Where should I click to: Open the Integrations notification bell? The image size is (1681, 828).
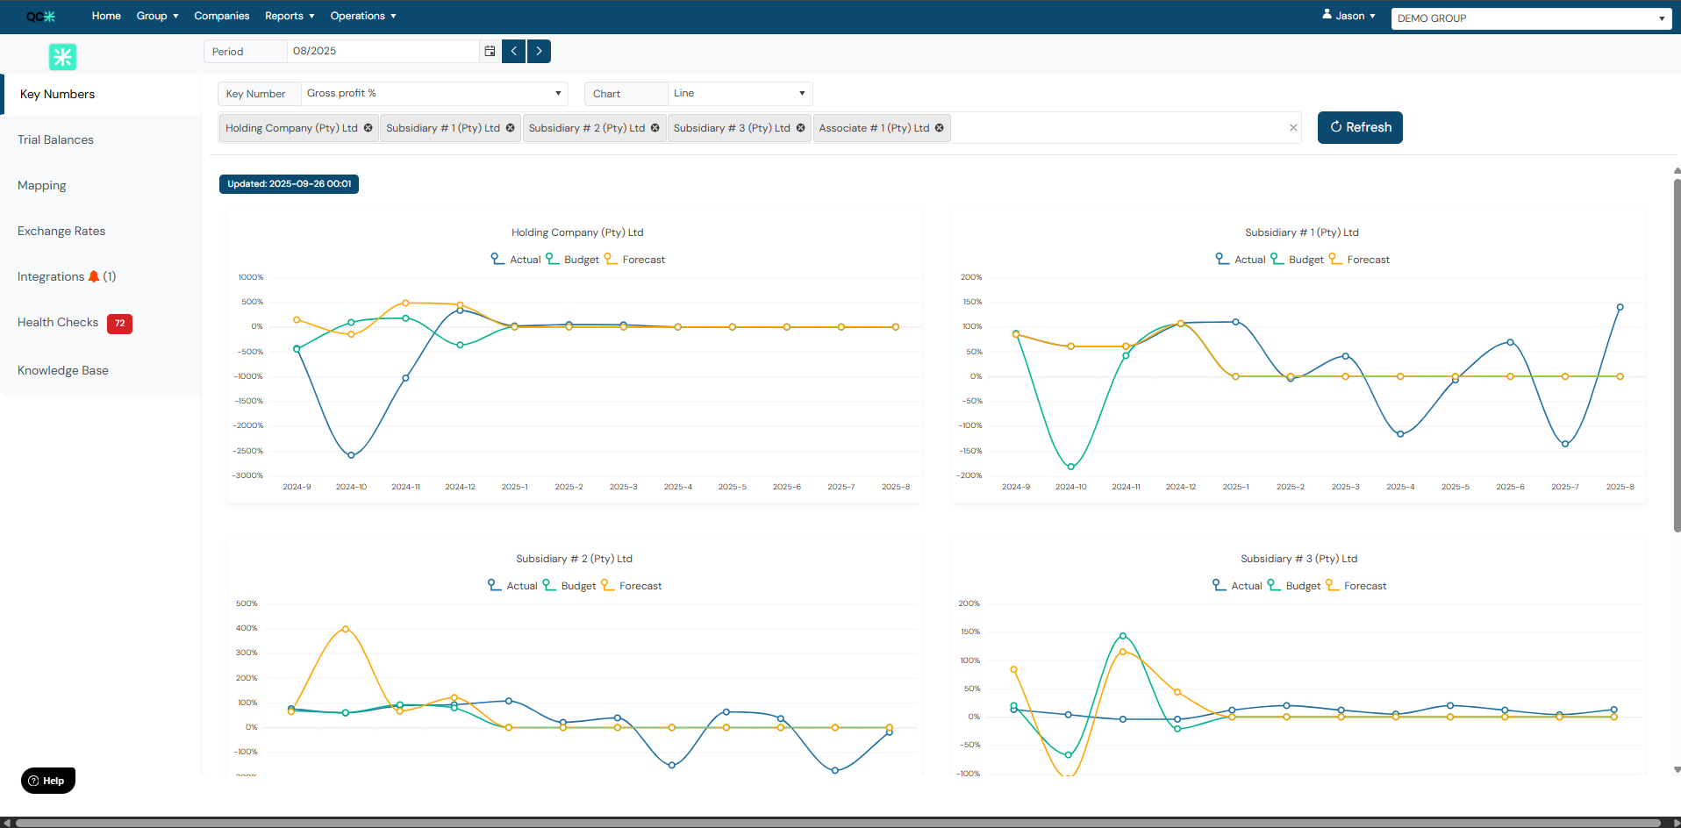(94, 277)
